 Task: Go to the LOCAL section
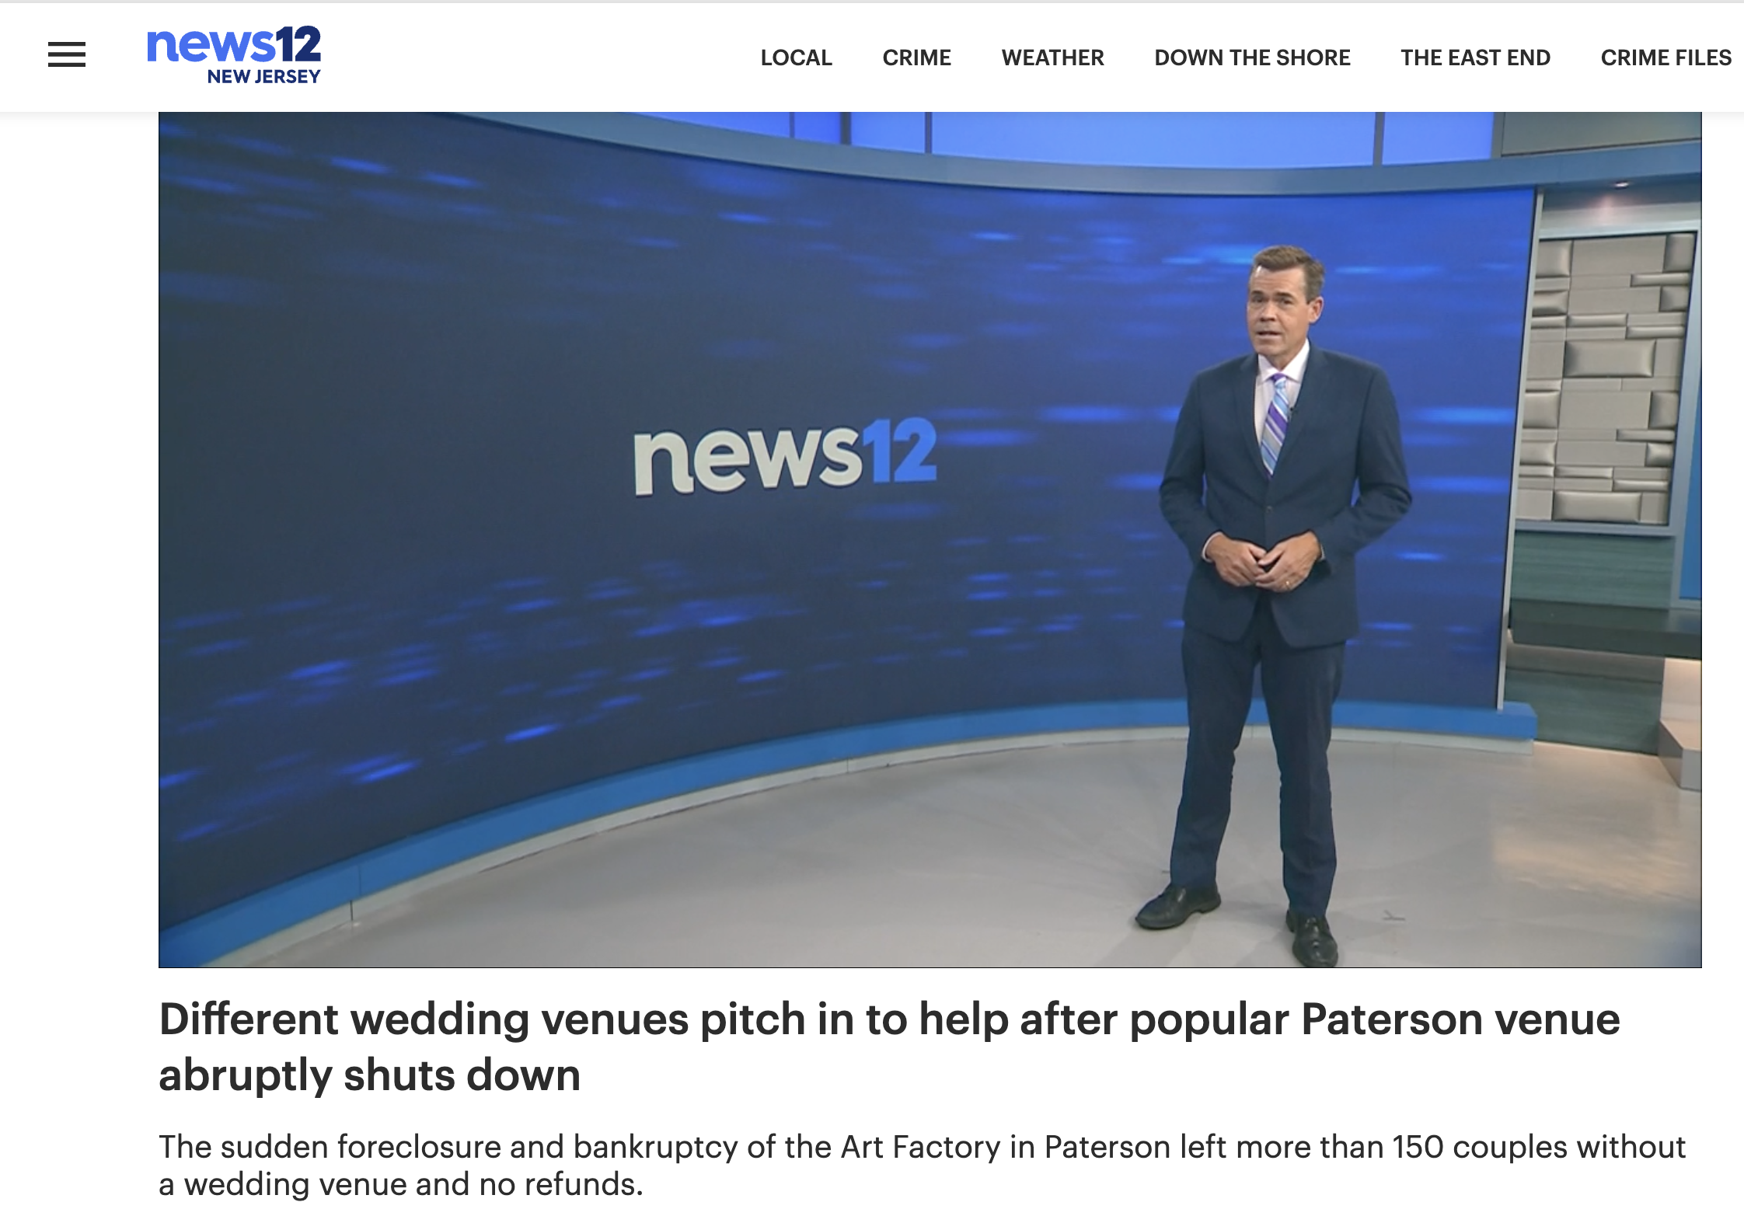796,57
